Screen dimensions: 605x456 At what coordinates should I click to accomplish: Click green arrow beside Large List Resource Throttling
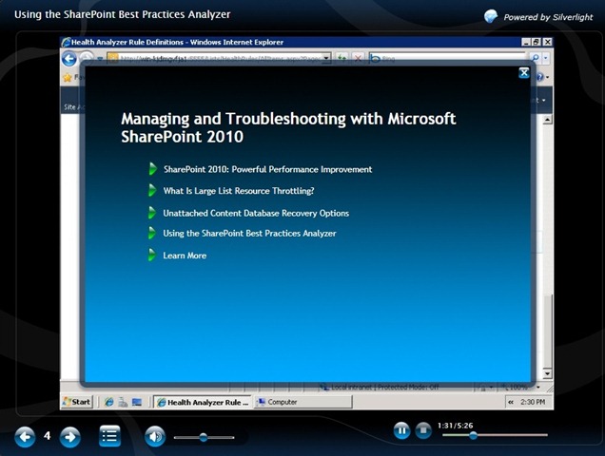pos(152,190)
